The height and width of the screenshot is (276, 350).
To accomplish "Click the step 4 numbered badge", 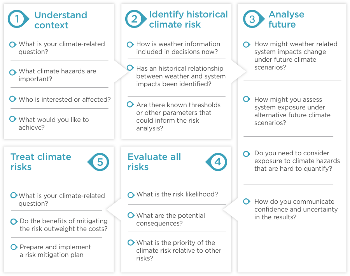I will click(217, 161).
